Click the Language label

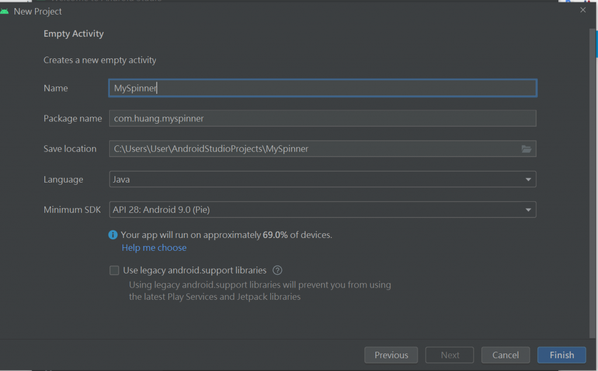tap(63, 180)
